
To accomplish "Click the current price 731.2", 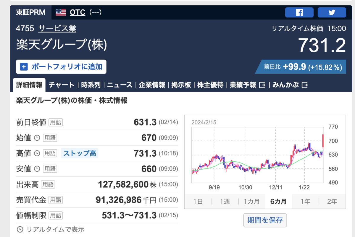I will (322, 46).
